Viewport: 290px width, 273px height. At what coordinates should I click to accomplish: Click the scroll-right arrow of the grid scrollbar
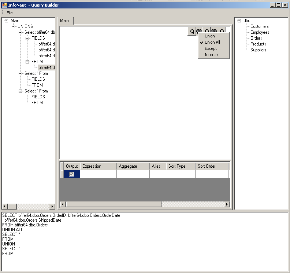227,204
